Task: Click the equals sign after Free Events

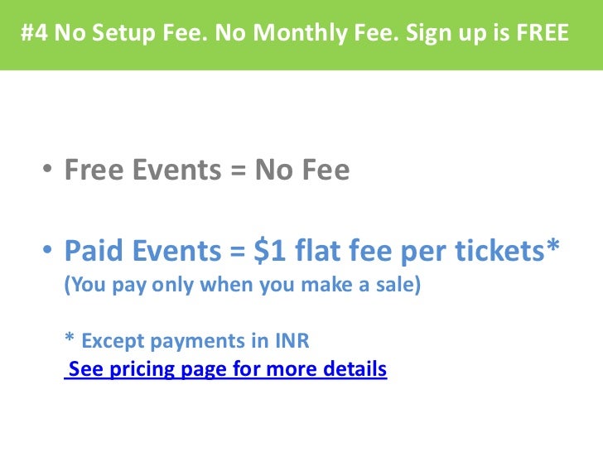Action: pyautogui.click(x=239, y=171)
